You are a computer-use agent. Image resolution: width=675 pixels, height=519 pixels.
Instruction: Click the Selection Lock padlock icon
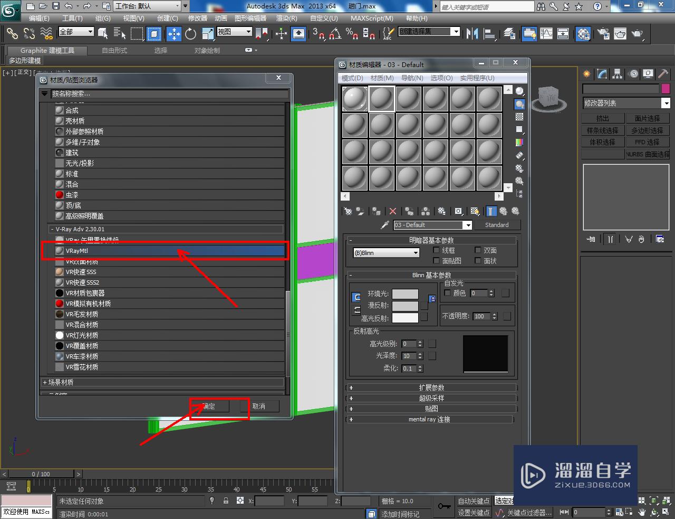[x=226, y=501]
